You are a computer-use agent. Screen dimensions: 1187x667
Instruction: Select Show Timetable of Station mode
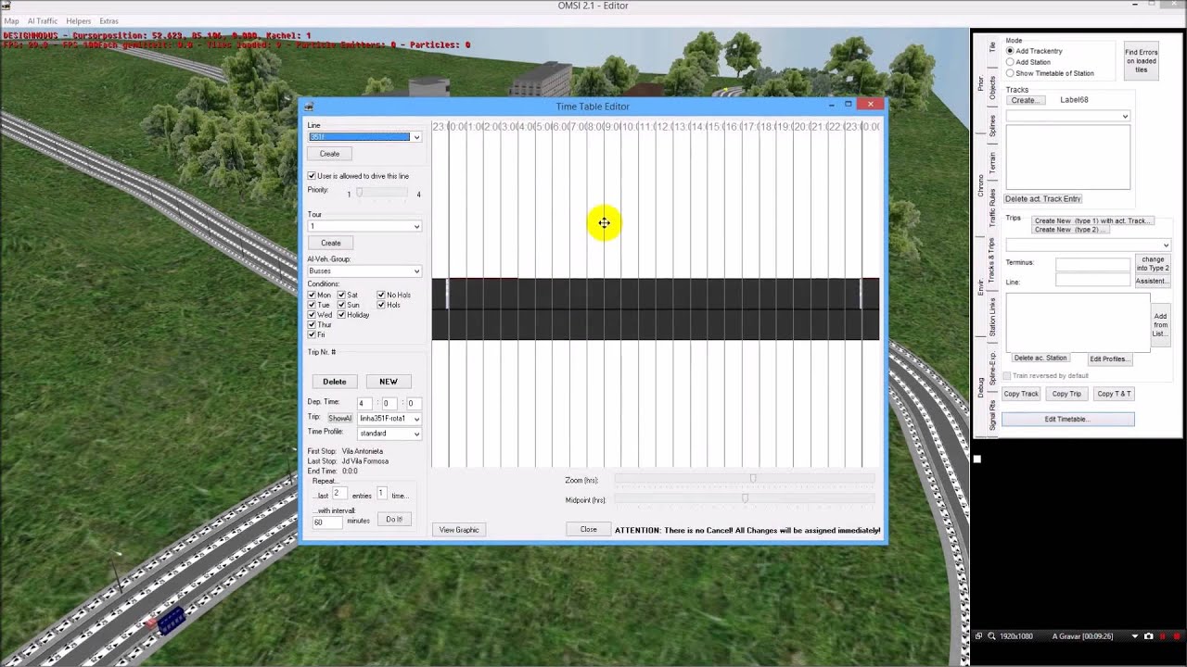[x=1010, y=73]
